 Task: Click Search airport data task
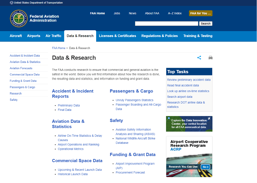(x=180, y=97)
